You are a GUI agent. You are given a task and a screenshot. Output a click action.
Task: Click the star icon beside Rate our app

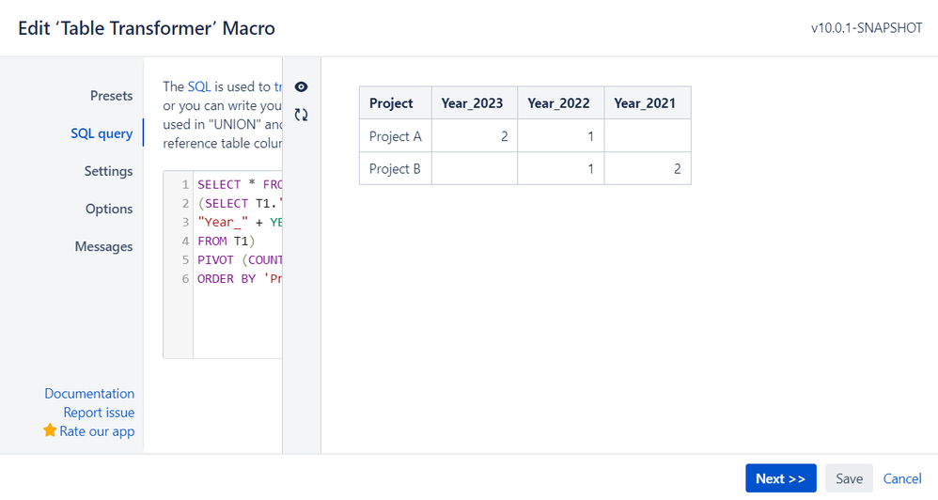click(50, 430)
